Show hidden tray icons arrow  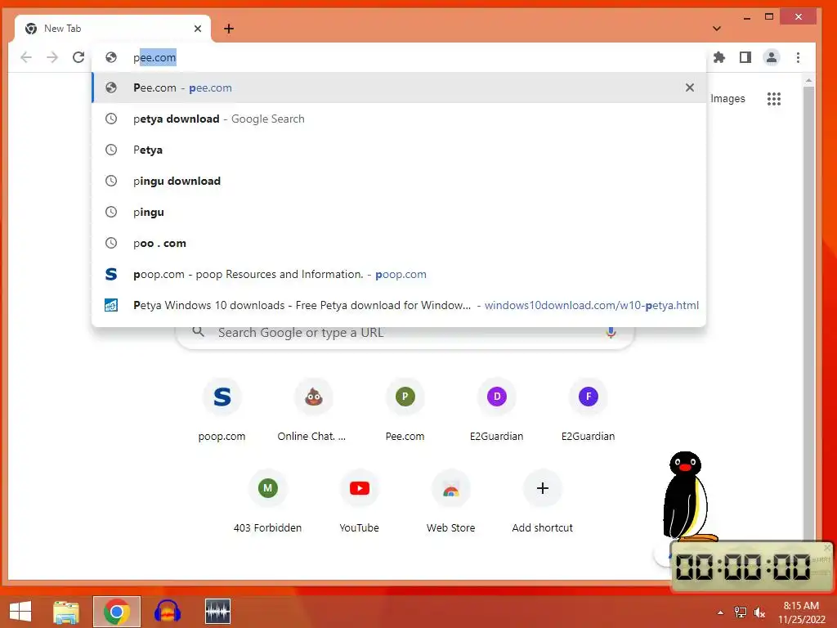721,612
